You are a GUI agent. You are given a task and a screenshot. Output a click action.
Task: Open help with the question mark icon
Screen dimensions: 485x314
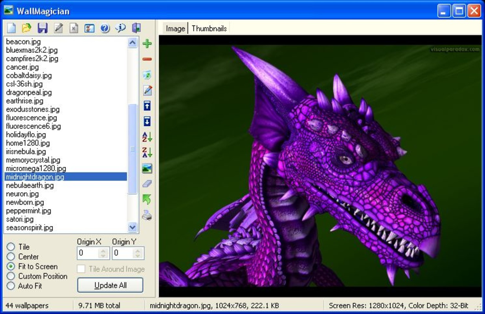coord(105,28)
